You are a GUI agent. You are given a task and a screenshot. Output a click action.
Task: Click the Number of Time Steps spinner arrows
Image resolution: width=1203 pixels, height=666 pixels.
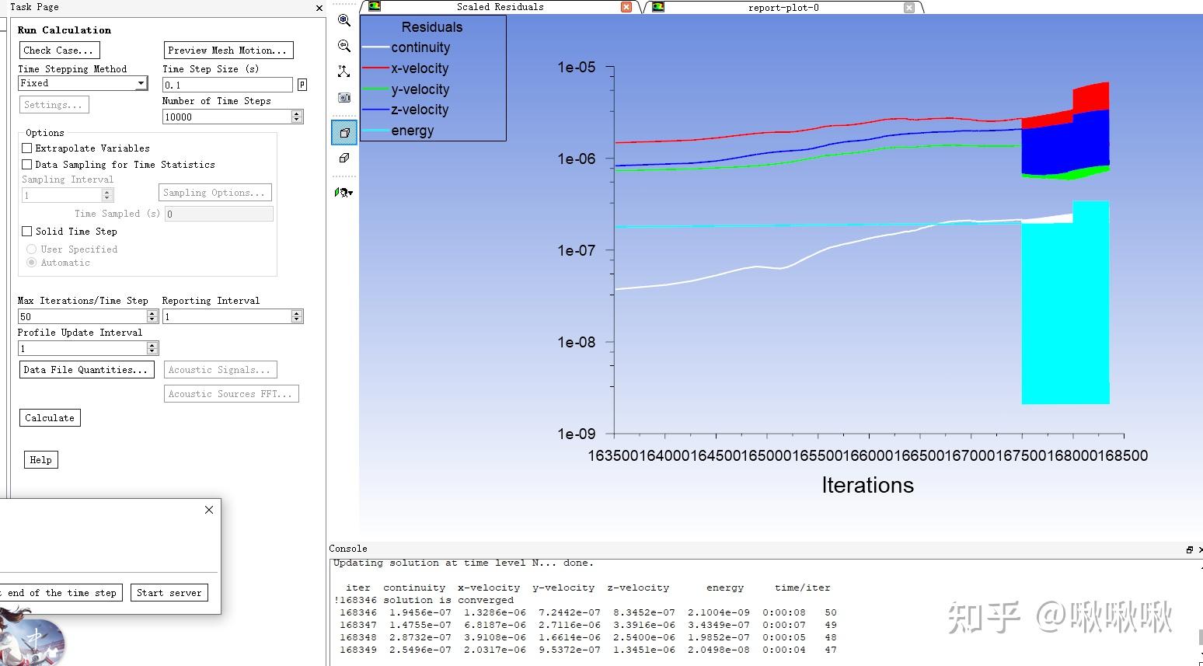point(296,117)
